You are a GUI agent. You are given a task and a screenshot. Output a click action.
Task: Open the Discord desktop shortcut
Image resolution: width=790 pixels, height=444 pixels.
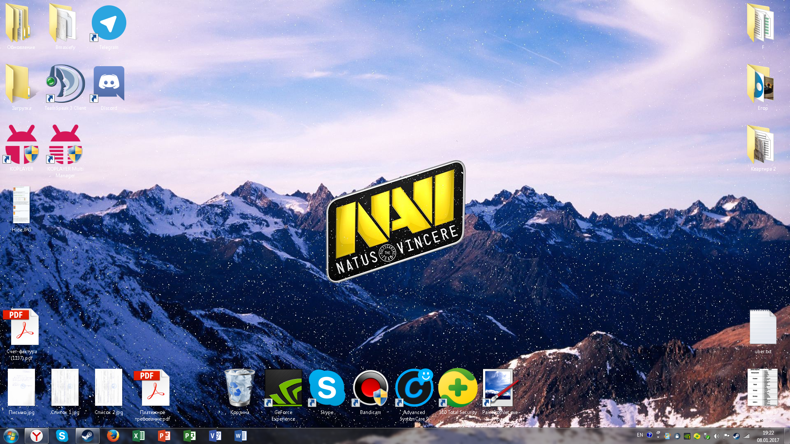(x=109, y=88)
